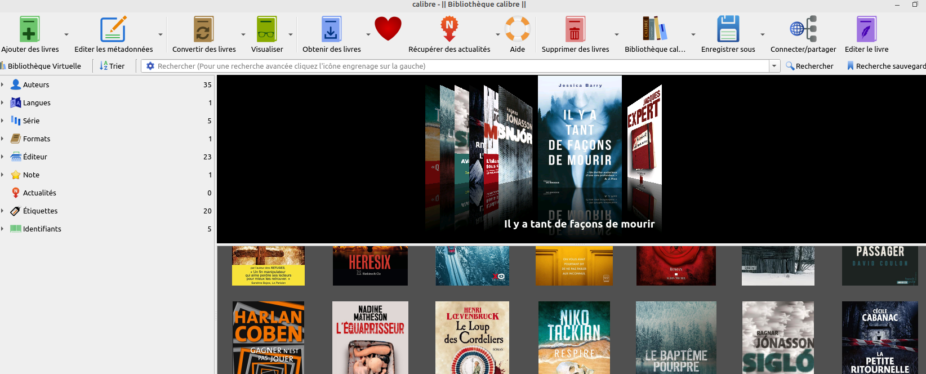The height and width of the screenshot is (374, 926).
Task: Click the Obtenir des livres icon
Action: pyautogui.click(x=331, y=30)
